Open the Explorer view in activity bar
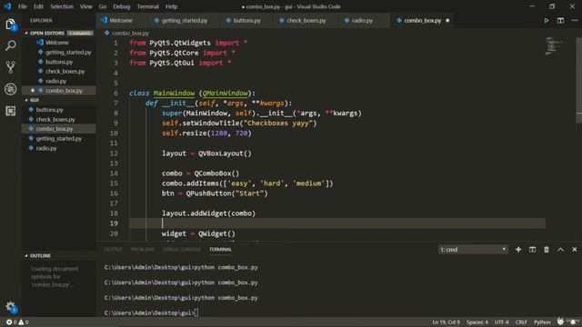Viewport: 582px width, 327px height. (10, 25)
